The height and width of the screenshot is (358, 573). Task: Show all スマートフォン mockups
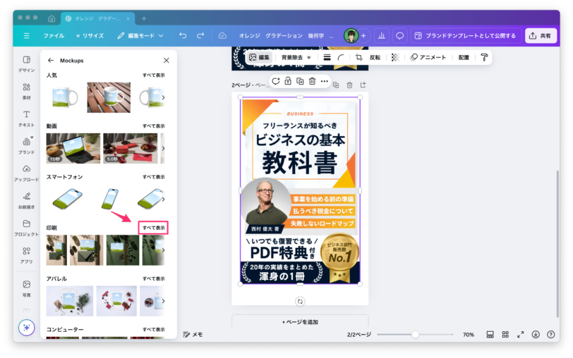(154, 177)
